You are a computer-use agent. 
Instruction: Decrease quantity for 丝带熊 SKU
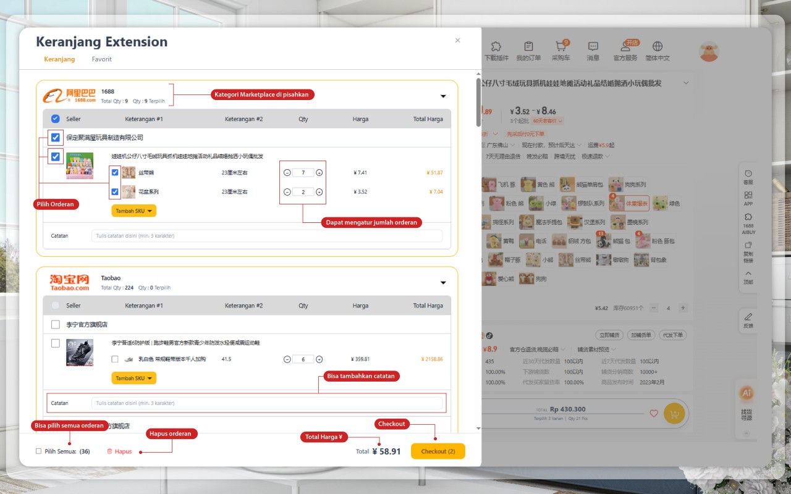coord(287,173)
